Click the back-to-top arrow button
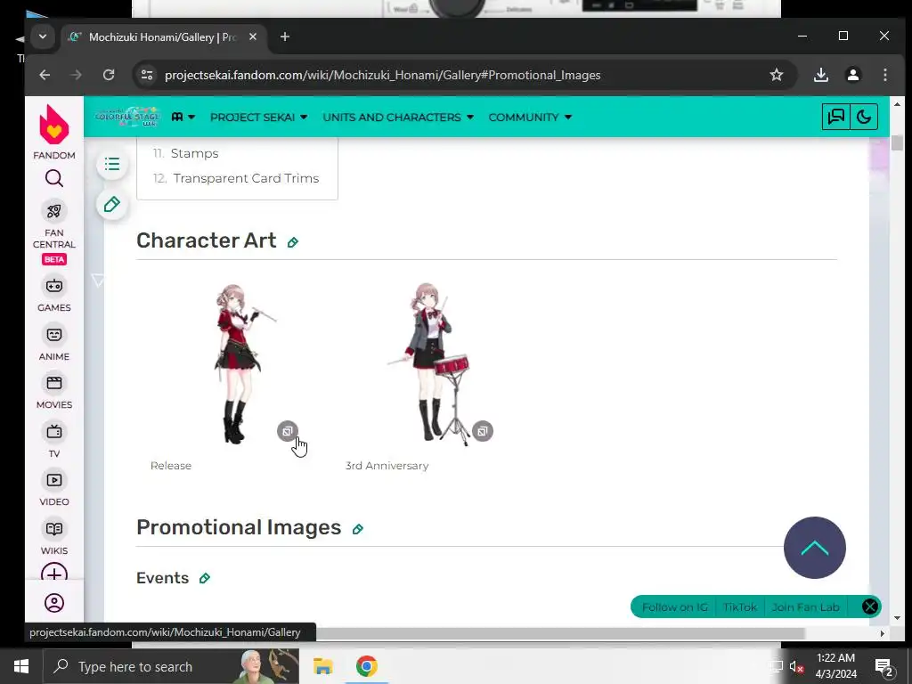This screenshot has width=912, height=684. 815,548
